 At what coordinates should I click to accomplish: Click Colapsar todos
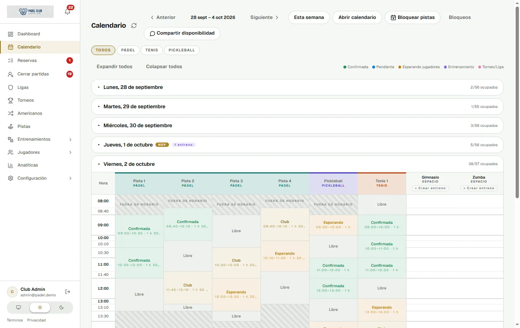(x=164, y=67)
